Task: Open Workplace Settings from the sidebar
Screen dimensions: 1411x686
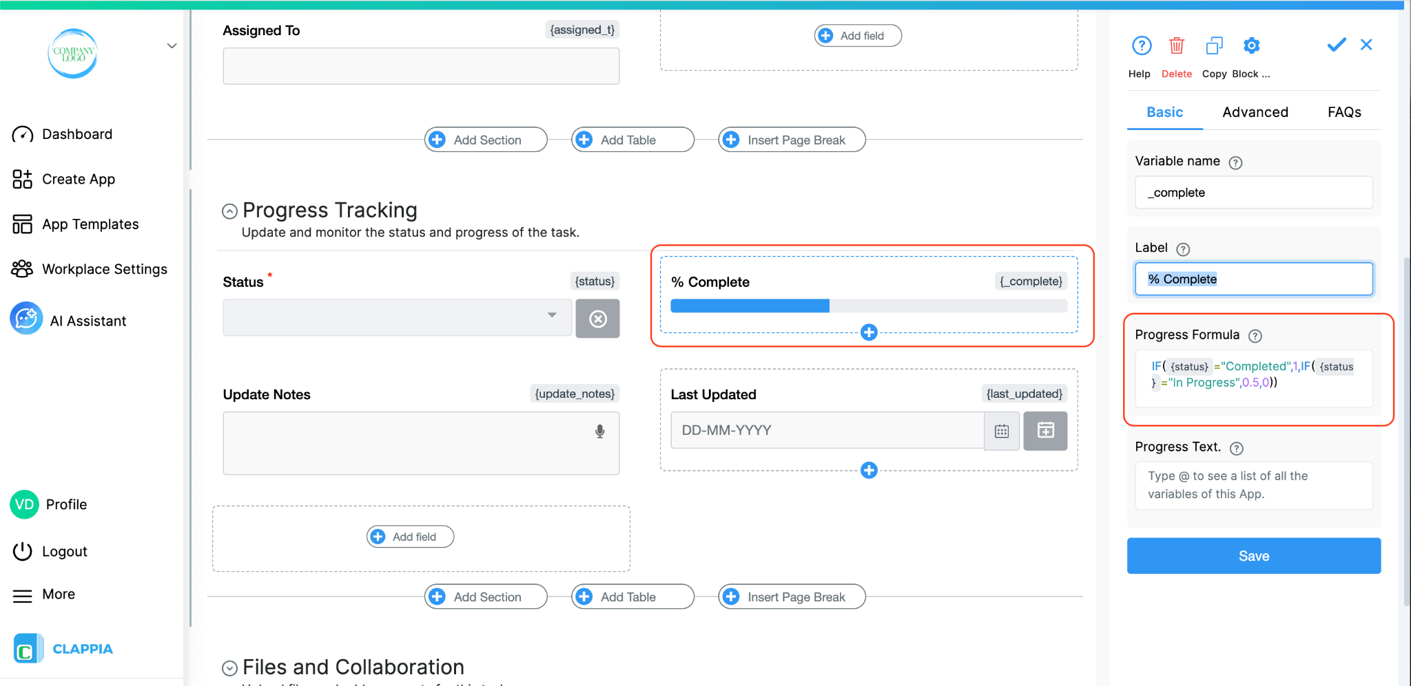Action: [104, 268]
